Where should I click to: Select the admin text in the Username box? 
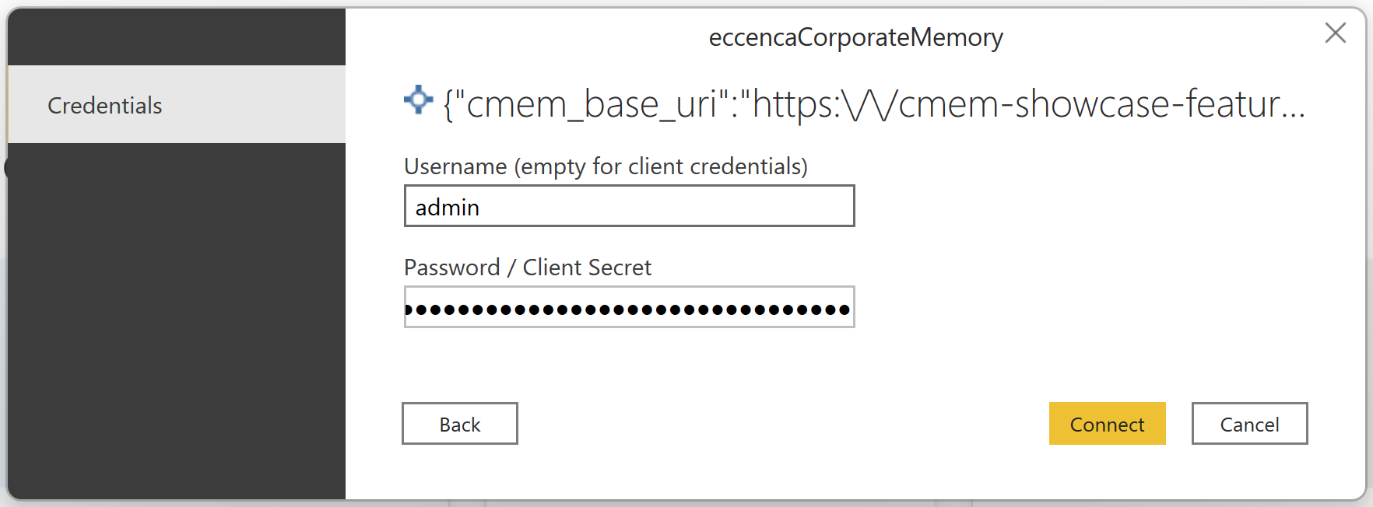pyautogui.click(x=445, y=206)
